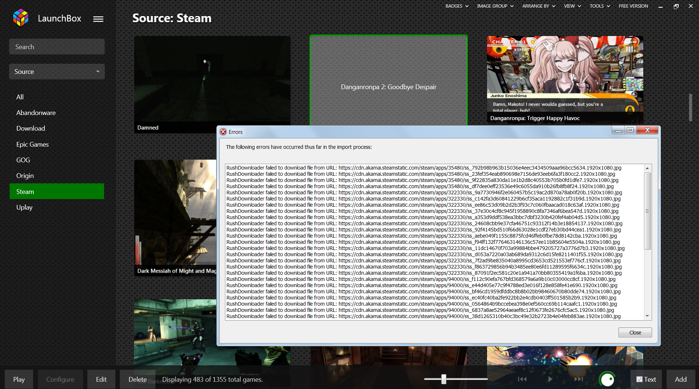Click 'Source: Steam' heading
The image size is (699, 389).
pyautogui.click(x=172, y=18)
